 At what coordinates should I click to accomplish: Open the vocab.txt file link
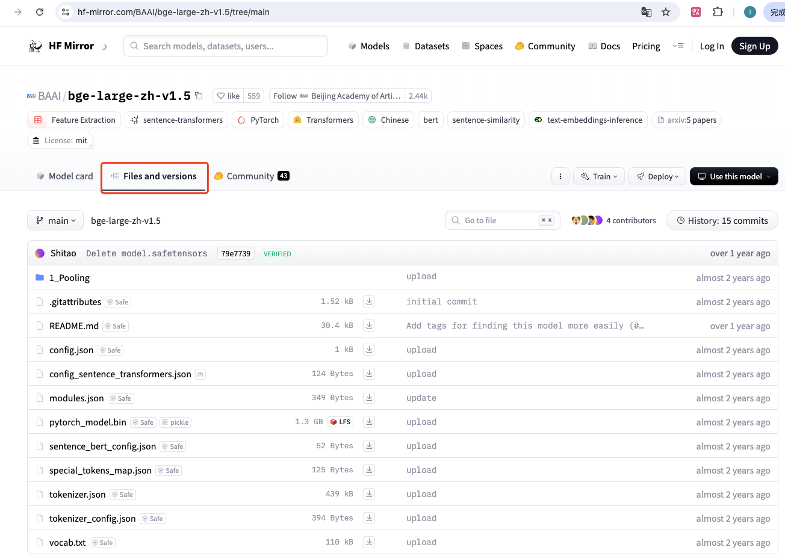point(67,542)
